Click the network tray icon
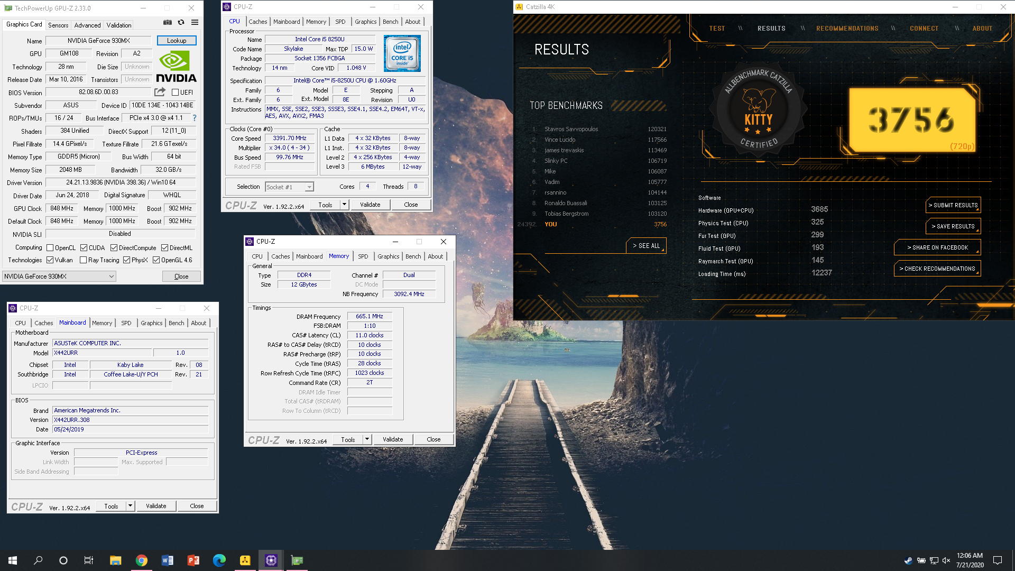This screenshot has width=1015, height=571. pyautogui.click(x=934, y=560)
